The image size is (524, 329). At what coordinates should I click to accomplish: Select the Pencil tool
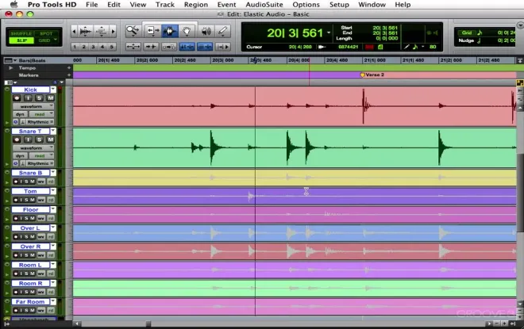(x=222, y=31)
